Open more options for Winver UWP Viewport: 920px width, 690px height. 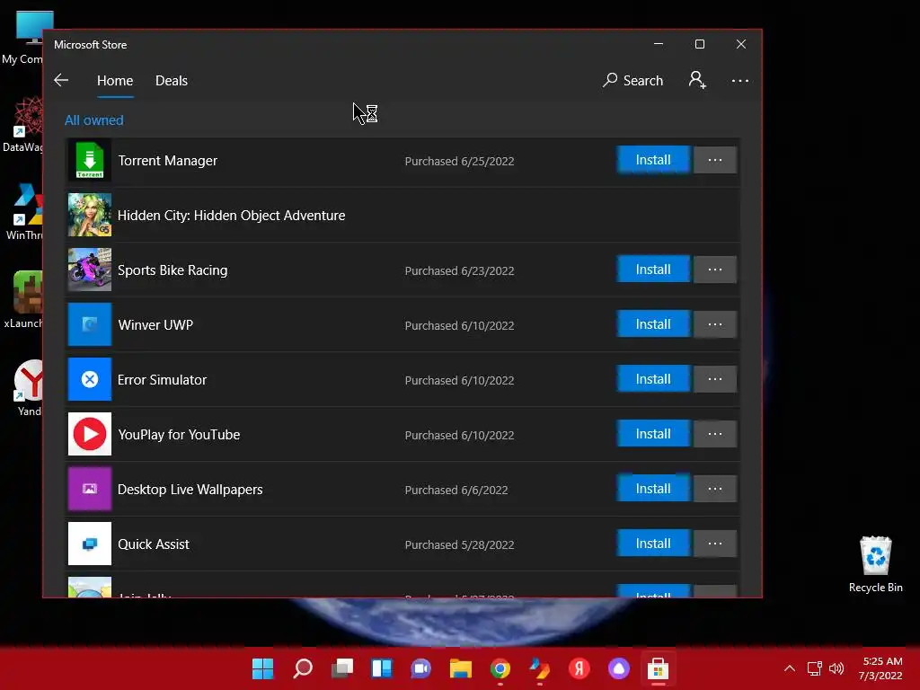pos(714,324)
